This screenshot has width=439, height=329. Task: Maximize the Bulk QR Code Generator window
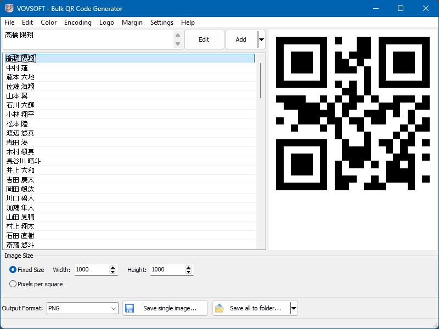click(x=401, y=8)
